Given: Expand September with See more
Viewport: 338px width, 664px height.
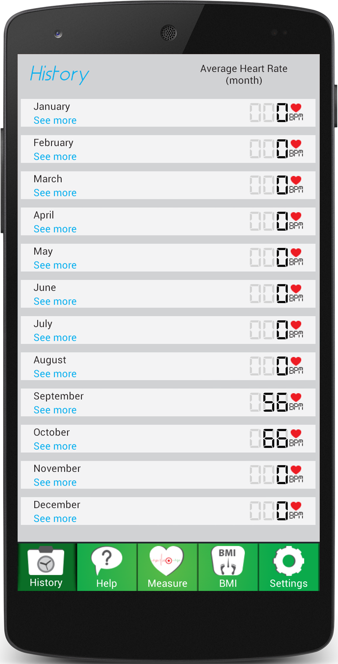Looking at the screenshot, I should tap(55, 410).
